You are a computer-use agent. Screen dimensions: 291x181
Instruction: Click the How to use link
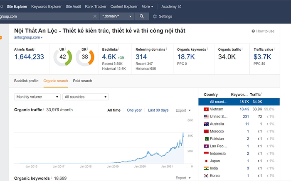point(265,31)
